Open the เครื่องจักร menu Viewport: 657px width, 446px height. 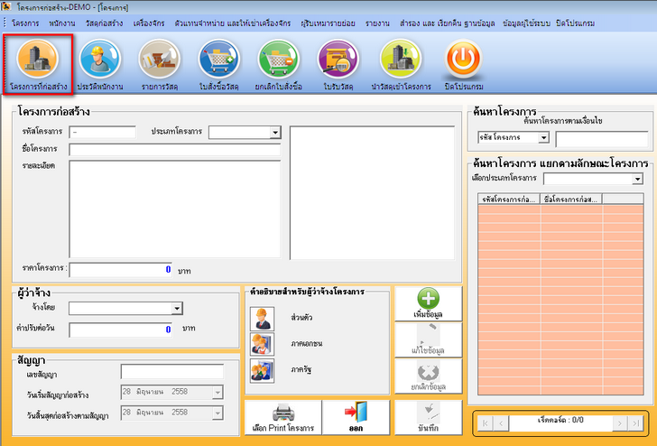point(149,23)
